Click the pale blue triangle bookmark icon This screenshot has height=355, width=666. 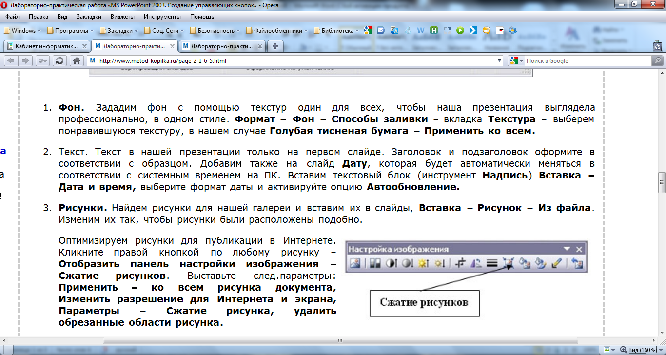tap(408, 30)
